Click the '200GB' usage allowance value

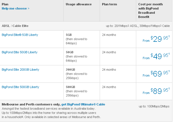(70, 70)
